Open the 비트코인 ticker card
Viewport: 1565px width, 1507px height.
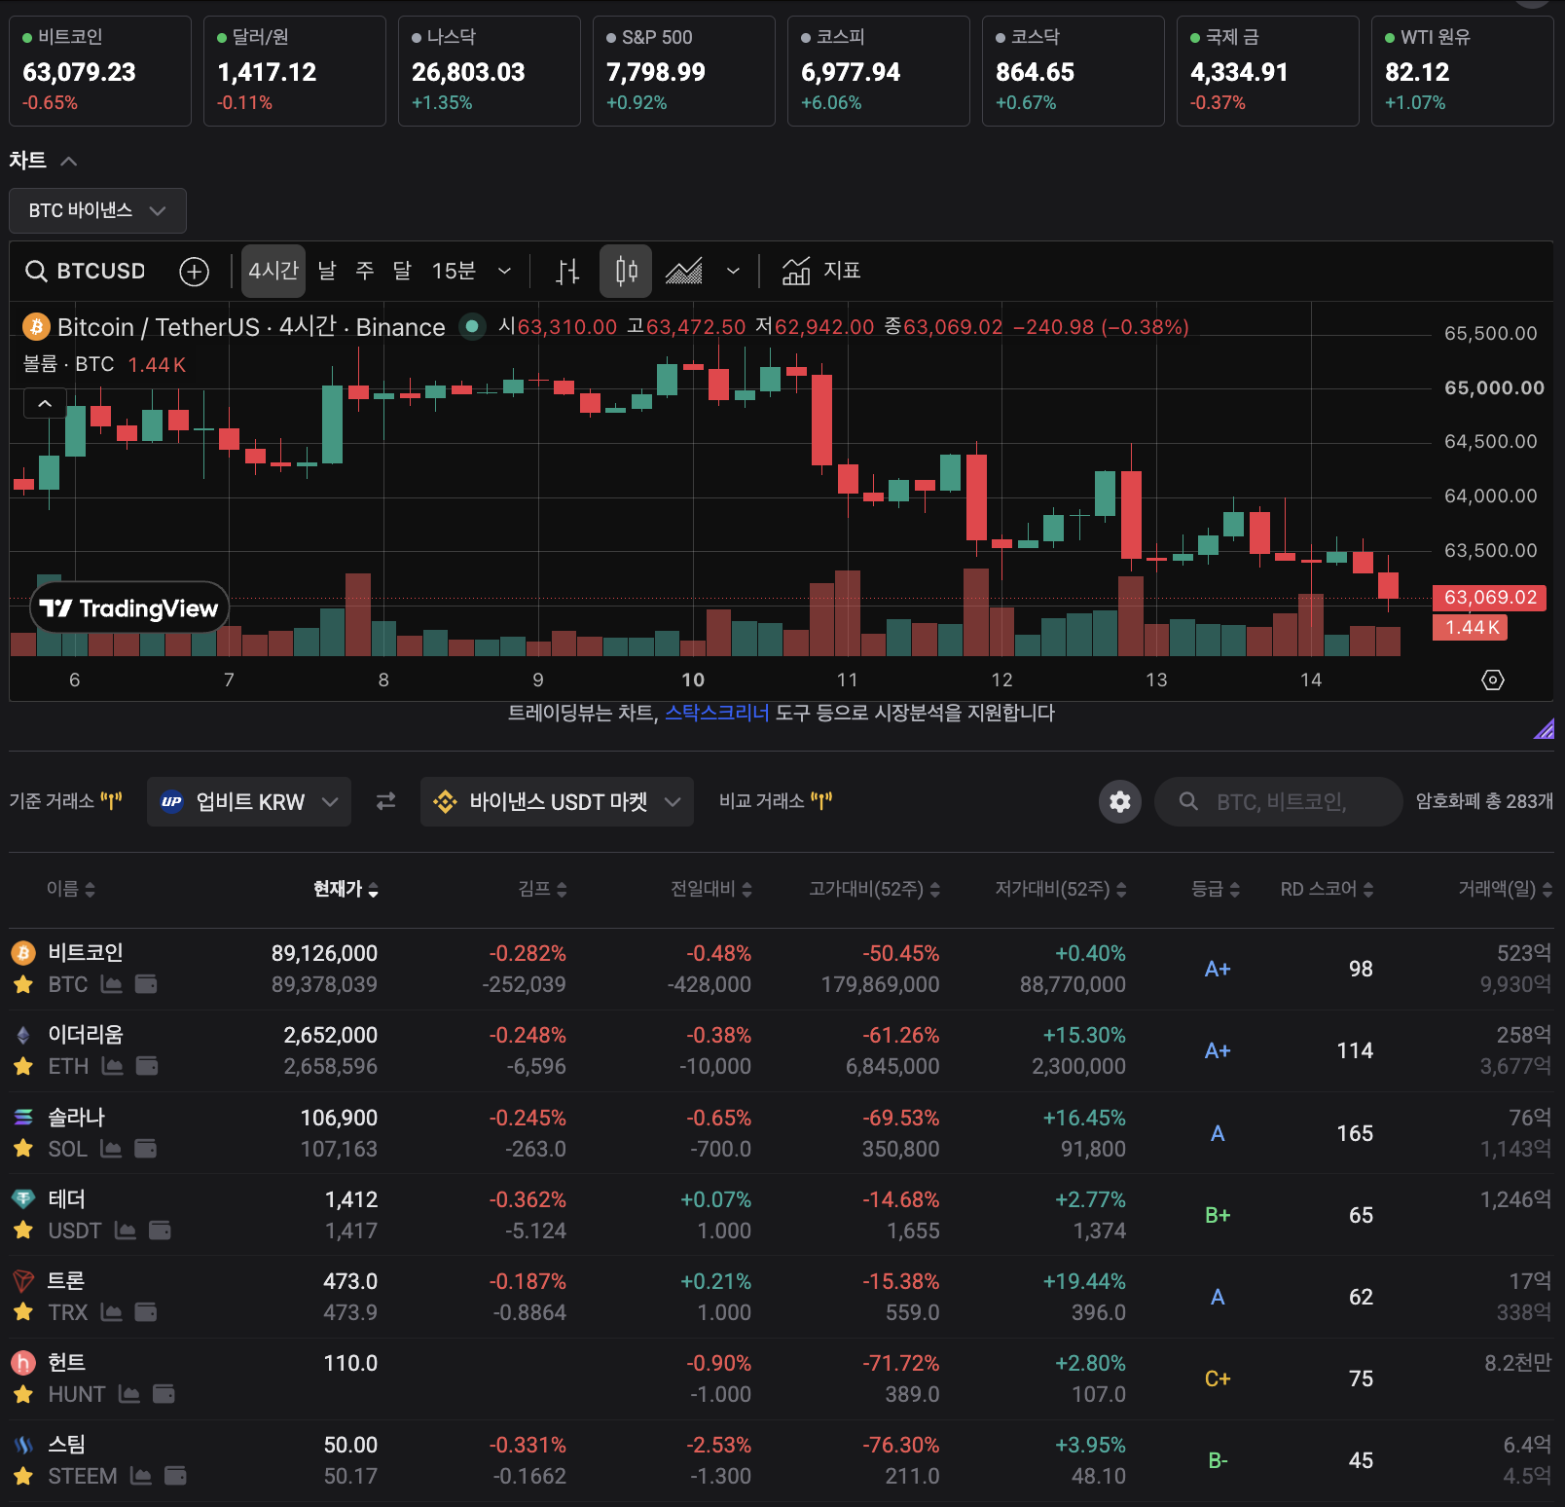pyautogui.click(x=100, y=71)
